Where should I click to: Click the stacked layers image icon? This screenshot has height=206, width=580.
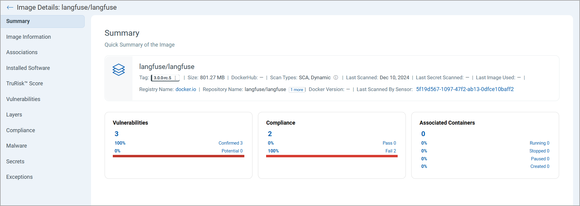[x=119, y=70]
